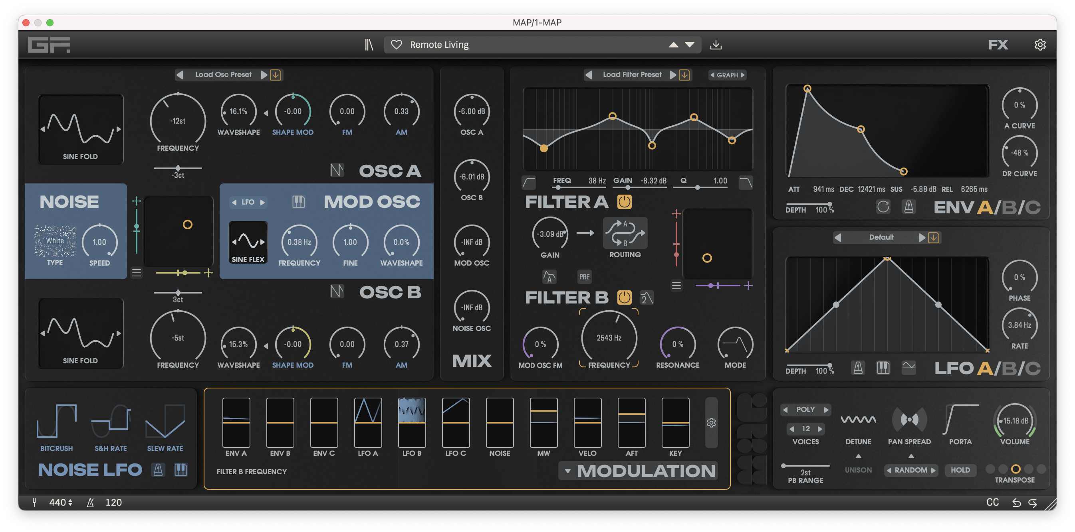Select next preset with down arrow

pos(690,45)
